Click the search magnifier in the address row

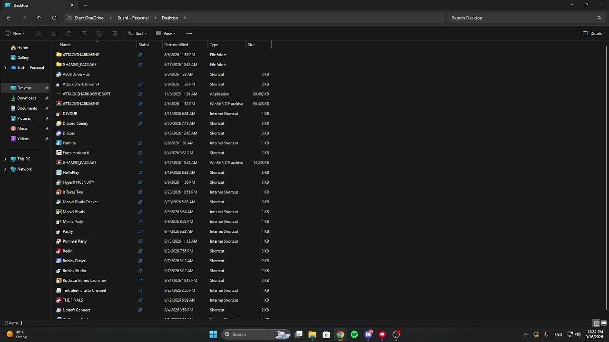click(599, 18)
